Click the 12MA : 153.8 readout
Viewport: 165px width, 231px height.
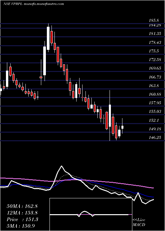22,213
